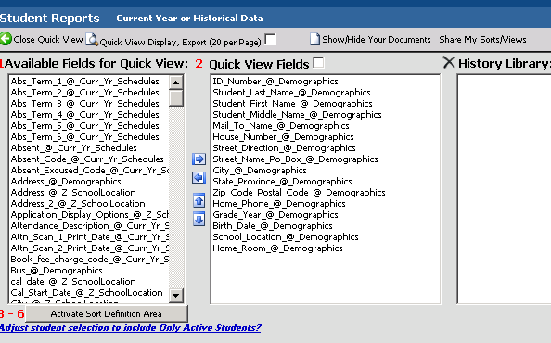
Task: Select Attendance_Description field
Action: click(x=89, y=226)
